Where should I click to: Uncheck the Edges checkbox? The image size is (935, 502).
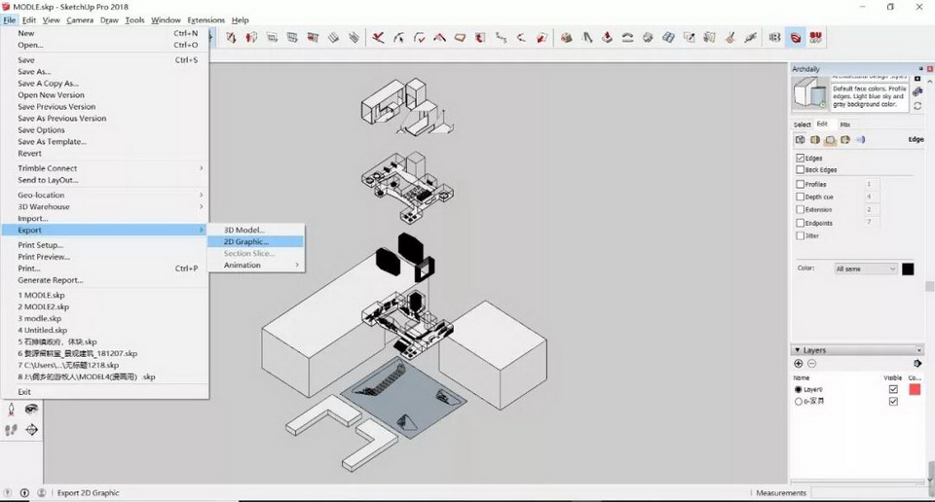click(x=801, y=158)
